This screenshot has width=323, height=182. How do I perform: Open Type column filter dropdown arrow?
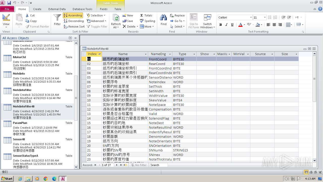click(194, 54)
